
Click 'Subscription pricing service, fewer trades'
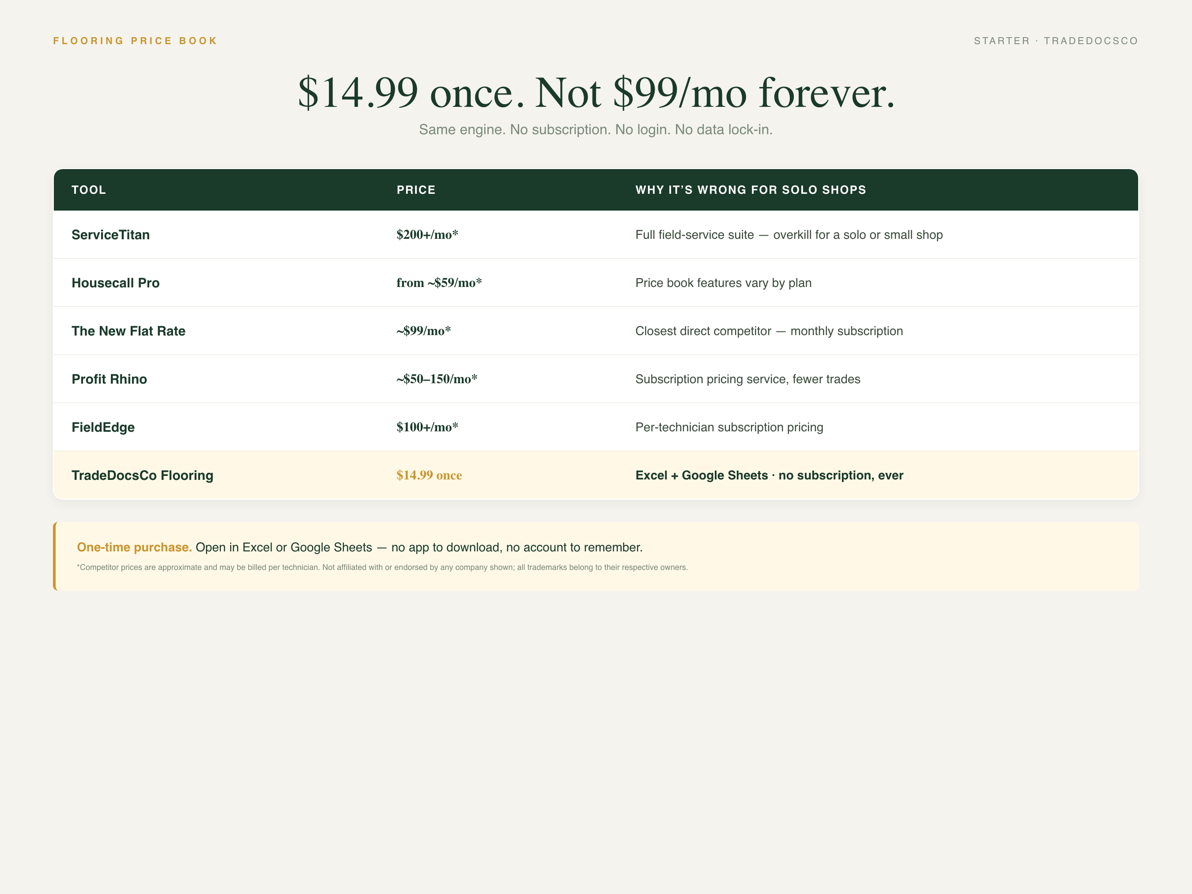pyautogui.click(x=748, y=379)
